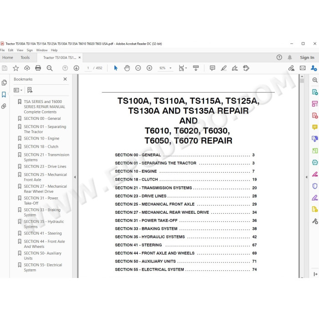This screenshot has height=319, width=319.
Task: Toggle the Bookmarks panel icon
Action: click(4, 94)
